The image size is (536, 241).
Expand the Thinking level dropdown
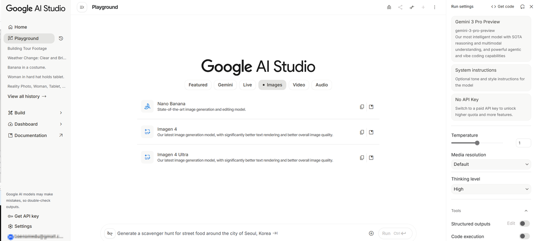point(491,189)
